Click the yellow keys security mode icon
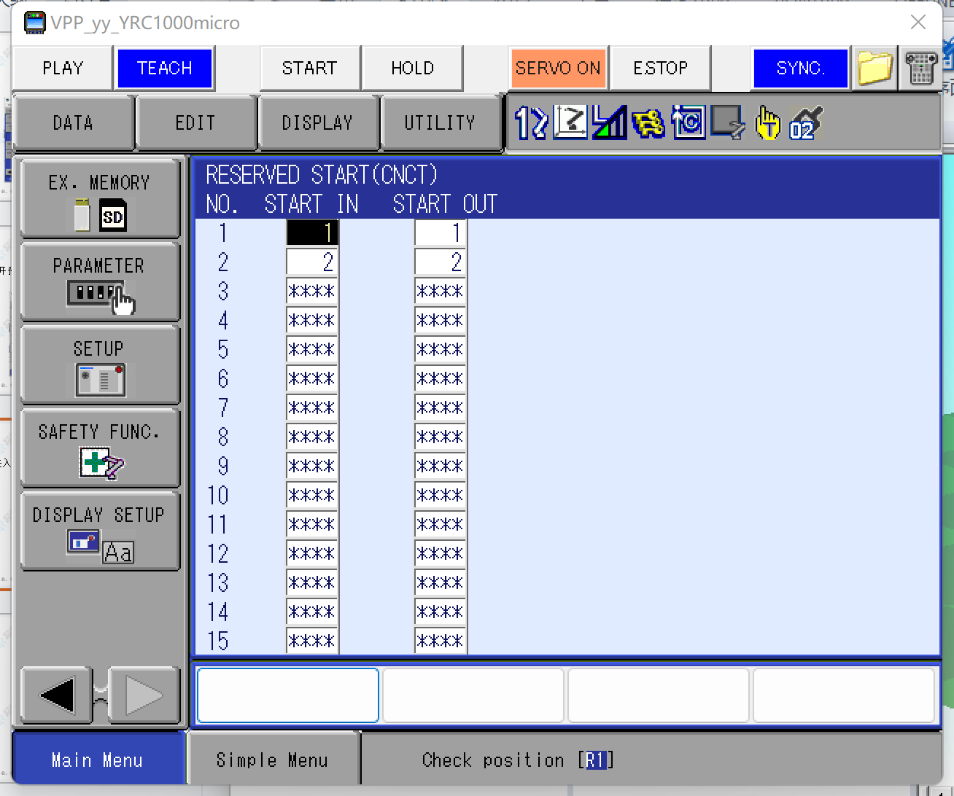Viewport: 954px width, 796px height. point(648,122)
